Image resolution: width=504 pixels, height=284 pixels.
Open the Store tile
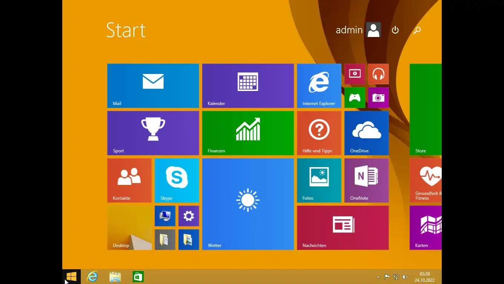pos(426,109)
